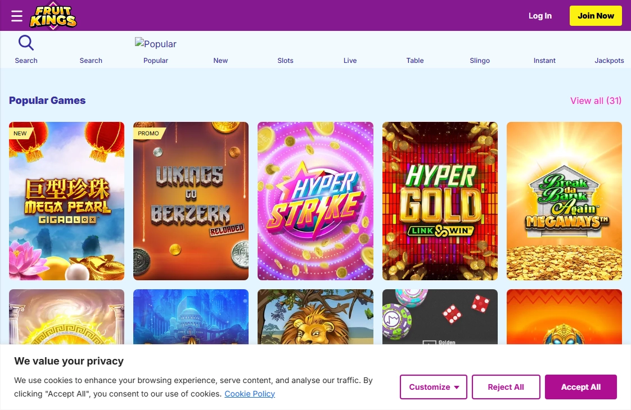The height and width of the screenshot is (410, 631).
Task: Open the Cookie Policy link
Action: pos(250,394)
